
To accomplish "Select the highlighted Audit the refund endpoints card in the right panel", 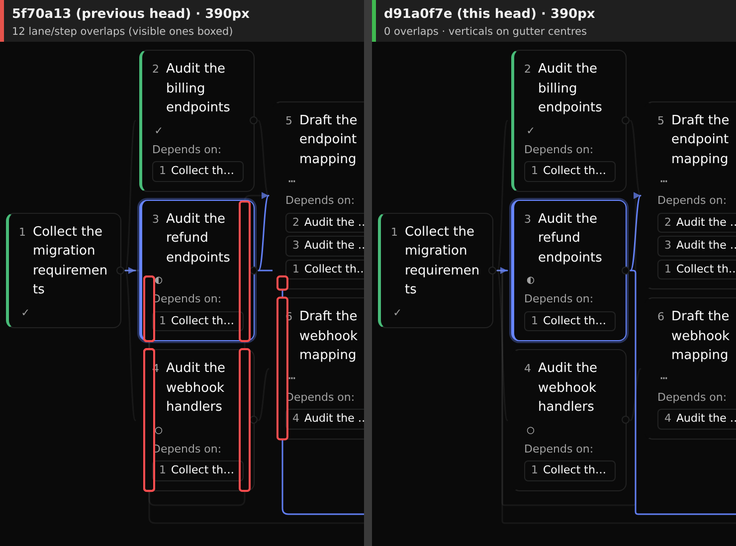I will (x=569, y=271).
